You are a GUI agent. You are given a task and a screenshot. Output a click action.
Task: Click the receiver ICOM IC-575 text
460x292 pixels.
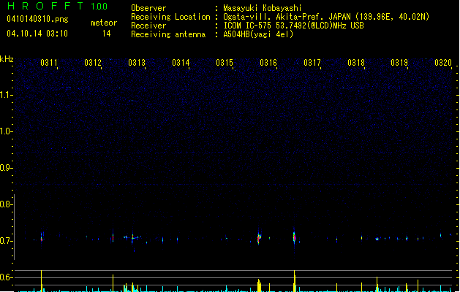click(293, 26)
